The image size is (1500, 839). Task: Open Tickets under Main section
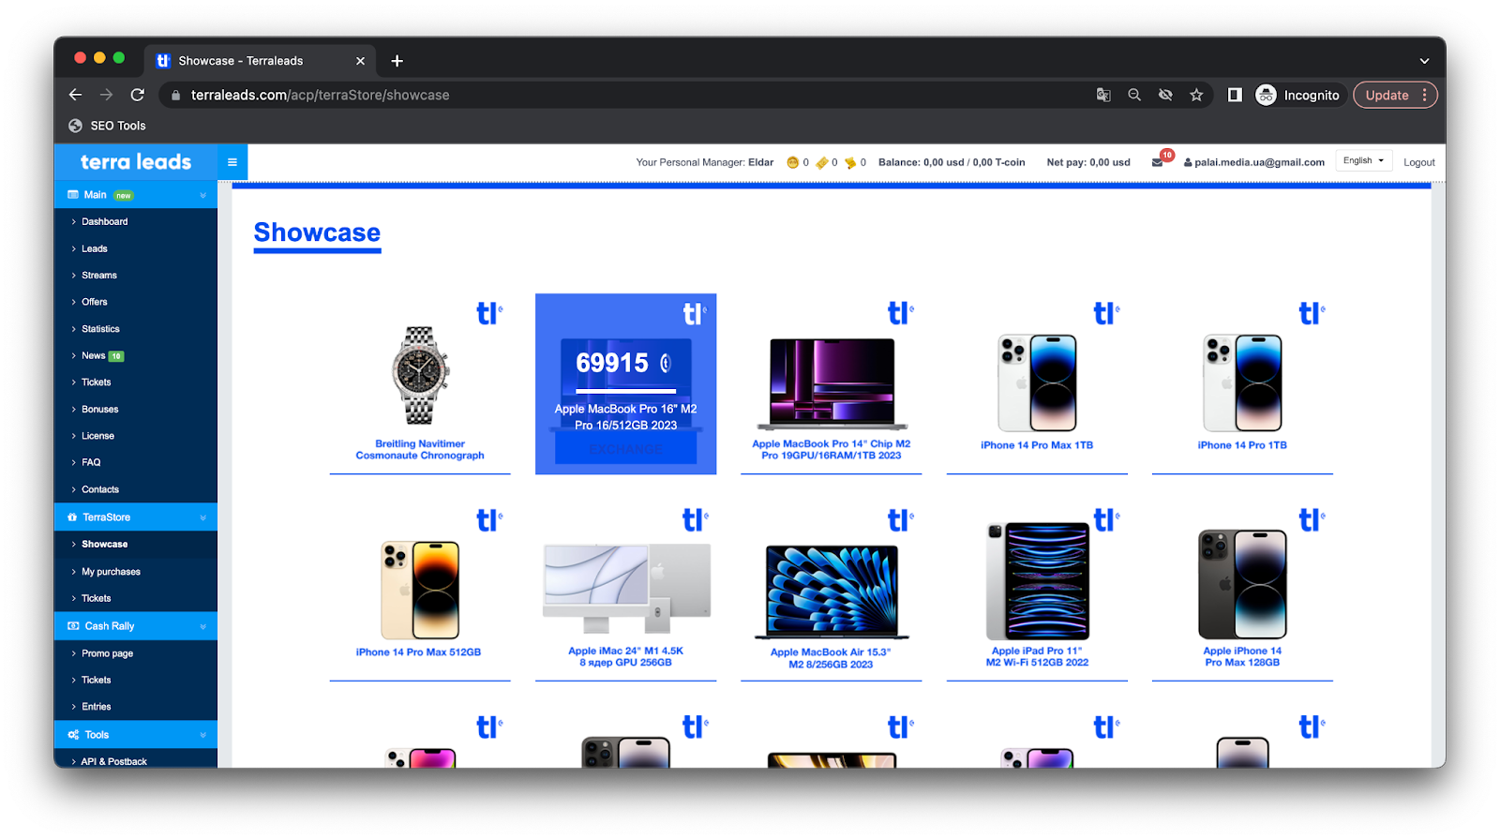pos(96,382)
